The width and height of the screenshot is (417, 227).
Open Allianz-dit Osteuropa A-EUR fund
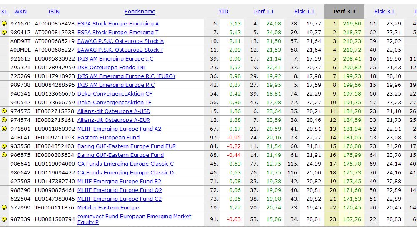point(114,120)
